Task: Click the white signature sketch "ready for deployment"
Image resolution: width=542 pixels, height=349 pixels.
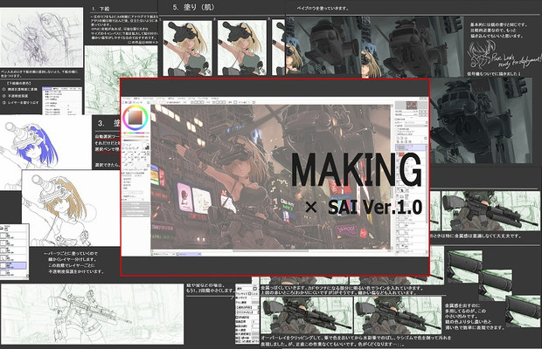Action: (503, 56)
